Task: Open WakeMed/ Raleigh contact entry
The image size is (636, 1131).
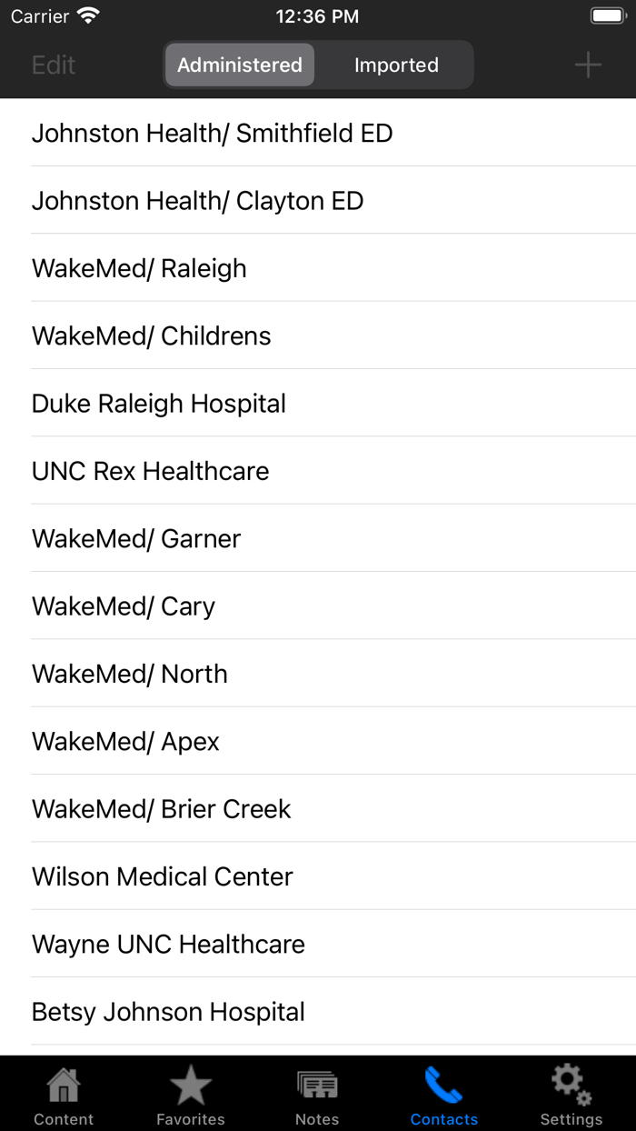Action: pyautogui.click(x=138, y=268)
